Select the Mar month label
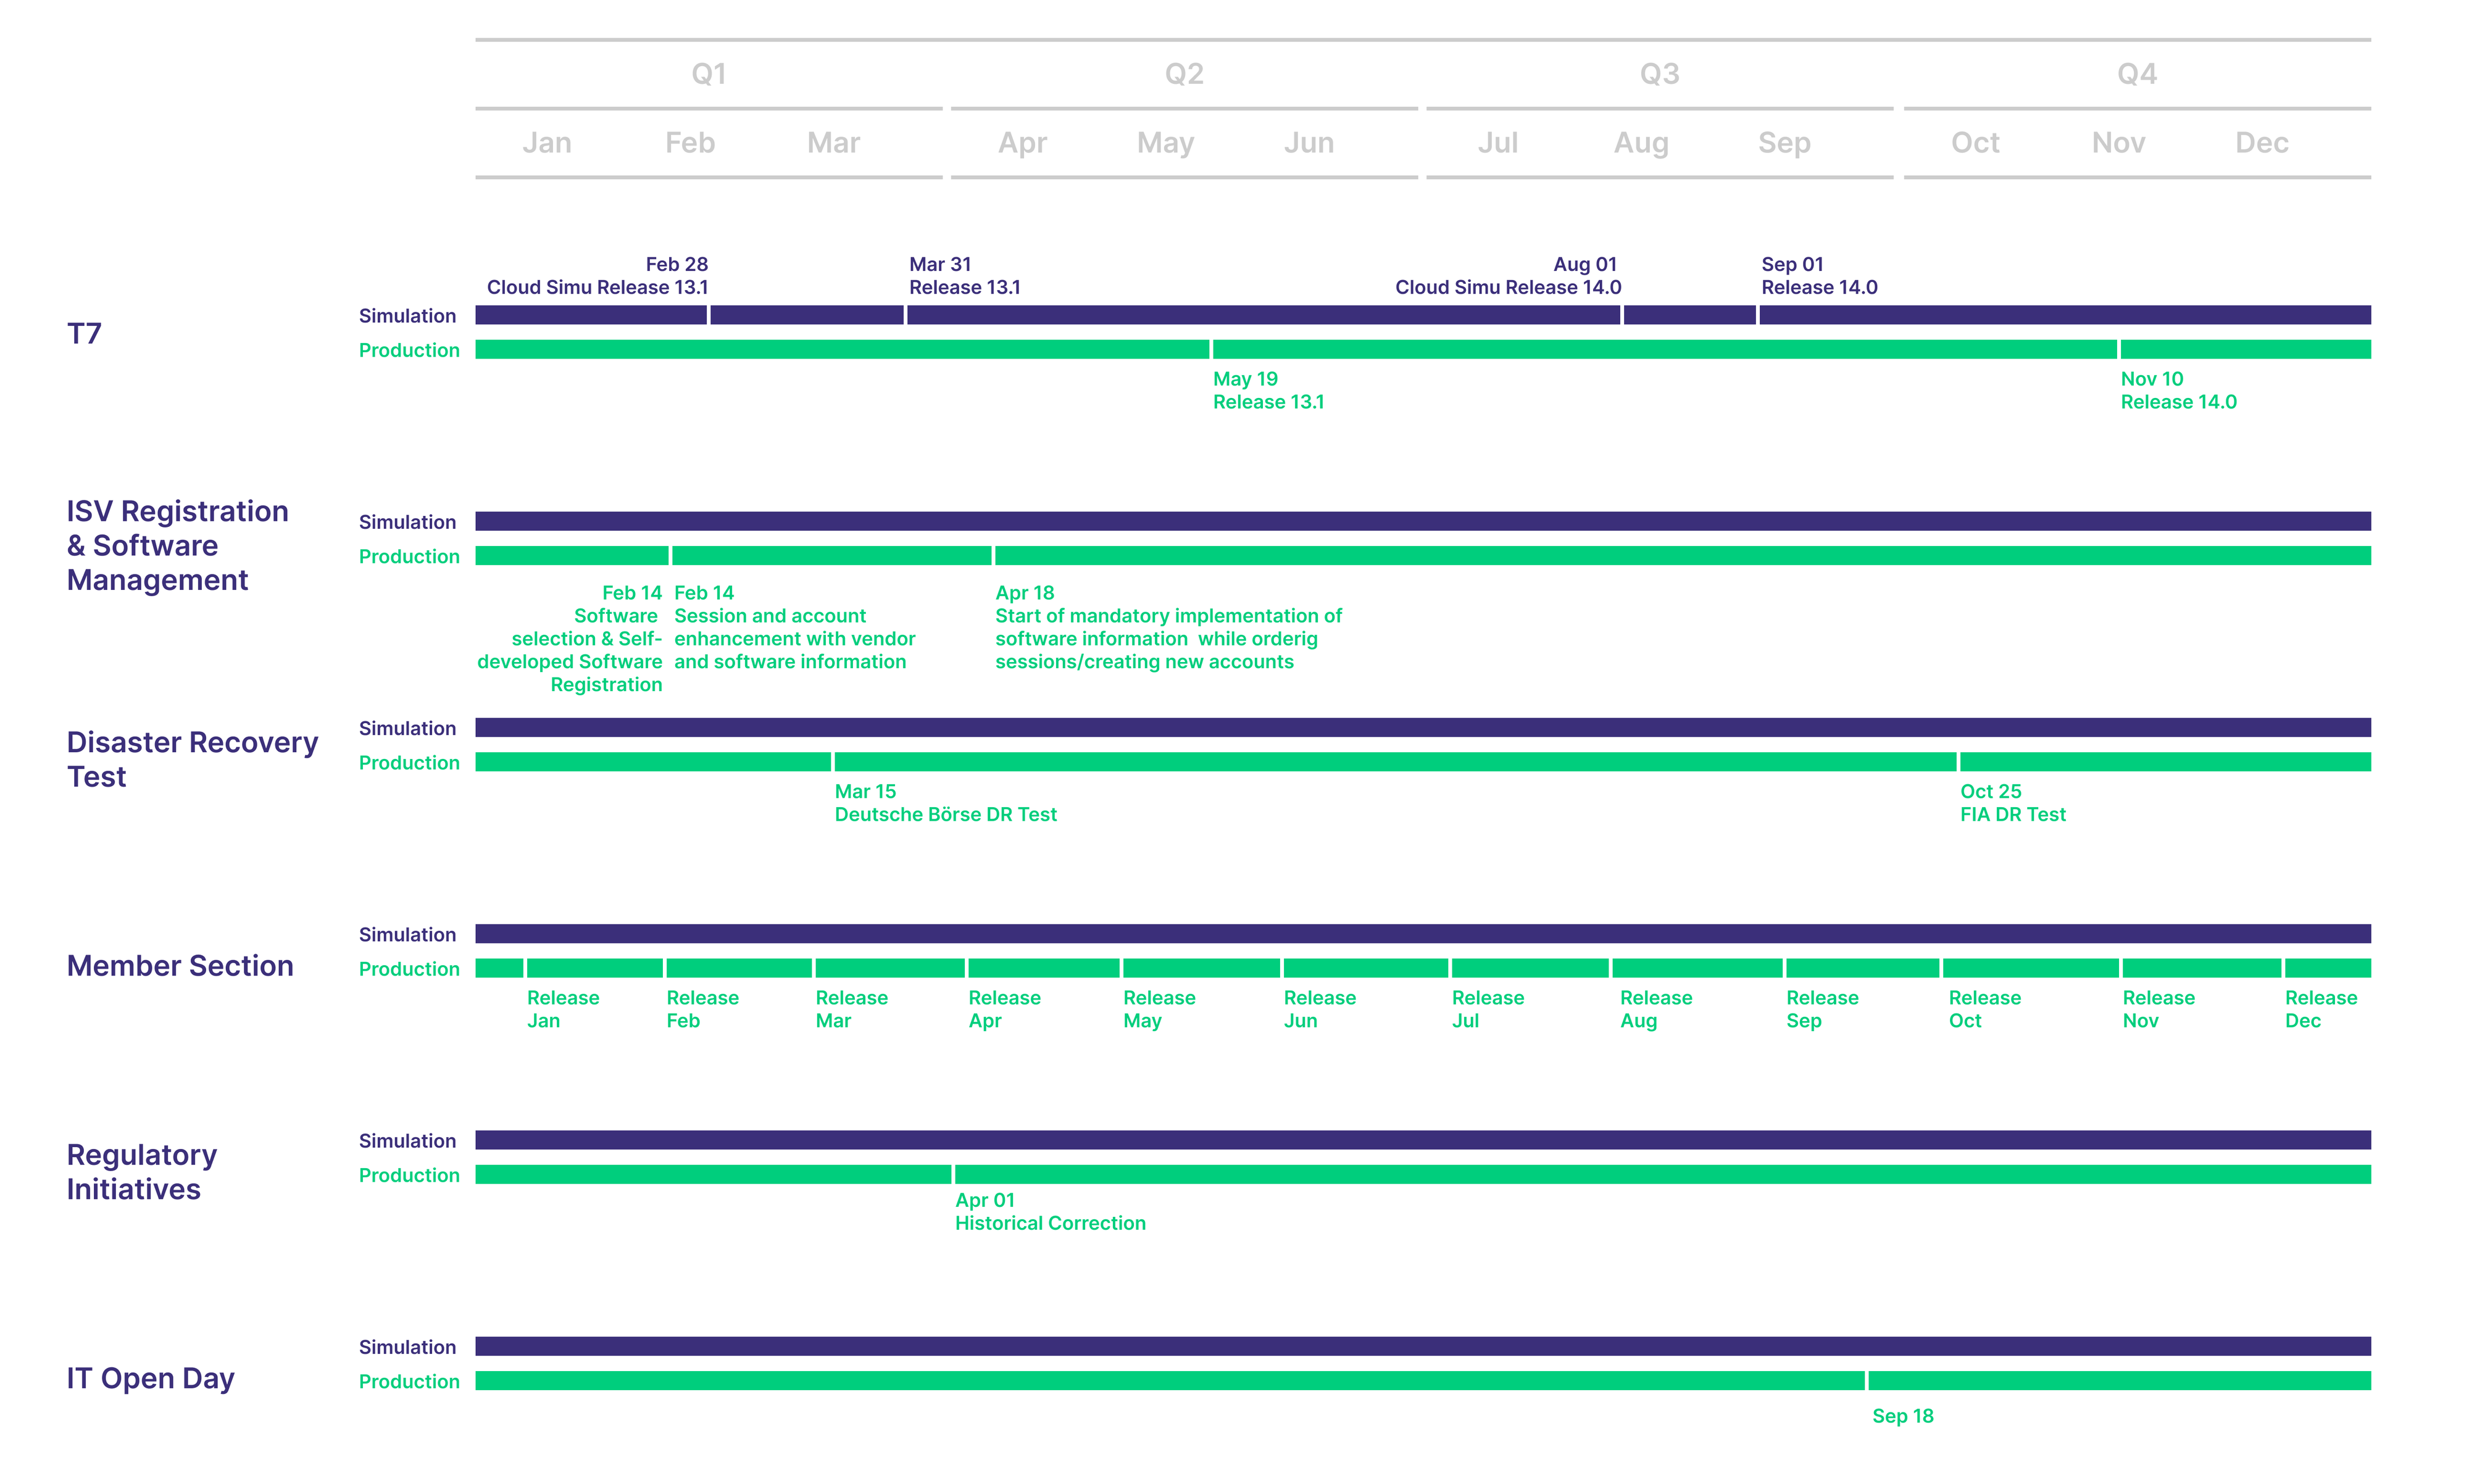Viewport: 2469px width, 1484px height. pyautogui.click(x=833, y=143)
